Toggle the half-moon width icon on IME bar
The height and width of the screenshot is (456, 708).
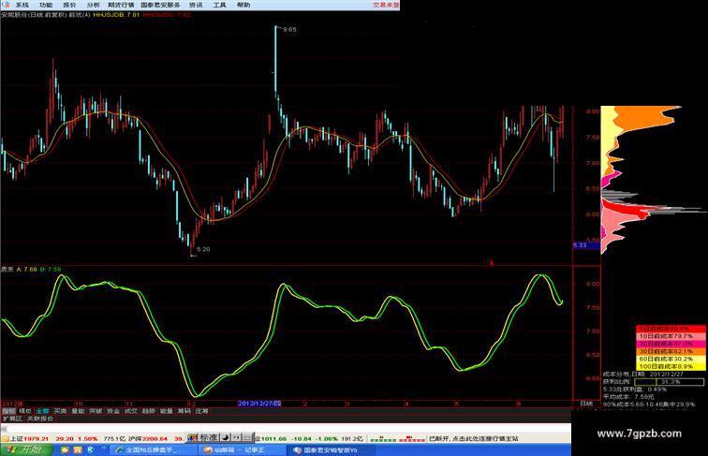click(x=227, y=437)
